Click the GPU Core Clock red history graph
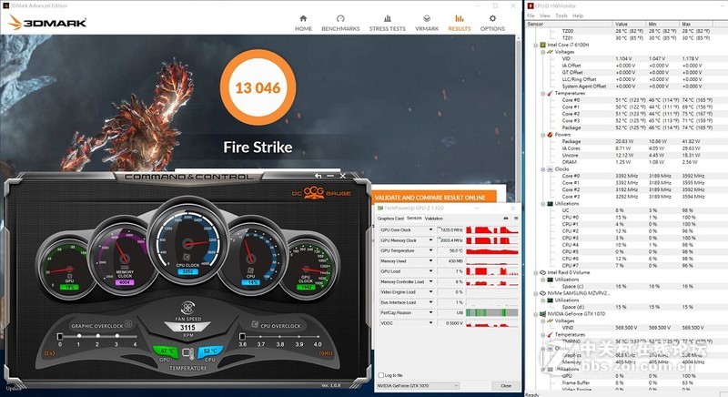The image size is (728, 397). [x=492, y=229]
